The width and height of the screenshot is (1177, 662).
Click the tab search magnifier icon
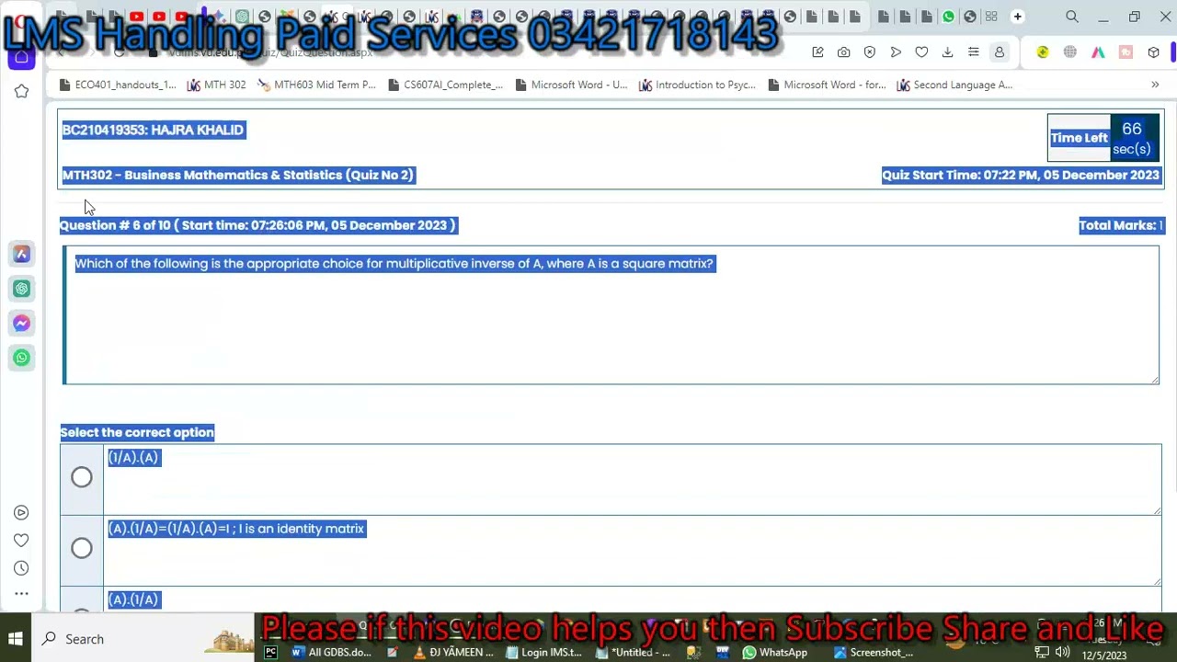click(x=1072, y=17)
